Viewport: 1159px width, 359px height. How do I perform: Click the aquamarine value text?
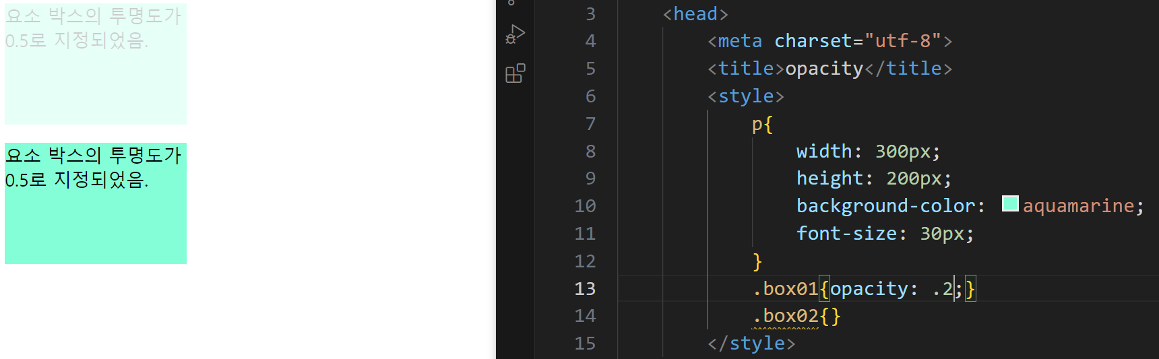point(1078,206)
